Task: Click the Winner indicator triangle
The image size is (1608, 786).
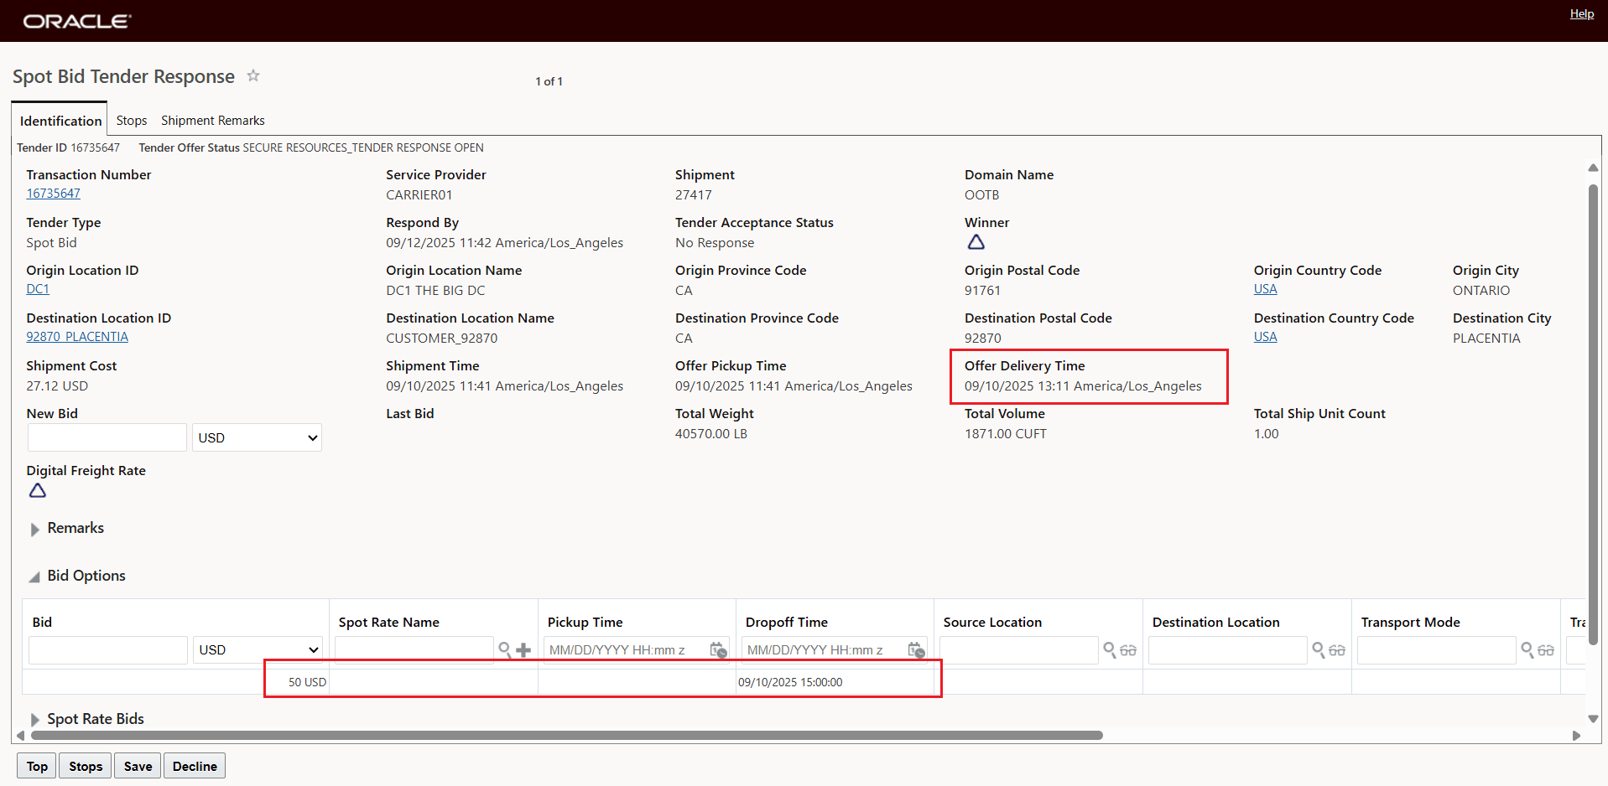Action: click(976, 242)
